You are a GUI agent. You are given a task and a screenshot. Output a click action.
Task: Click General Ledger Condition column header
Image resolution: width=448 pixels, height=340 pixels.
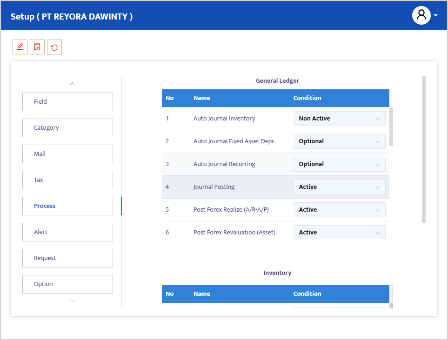(307, 98)
